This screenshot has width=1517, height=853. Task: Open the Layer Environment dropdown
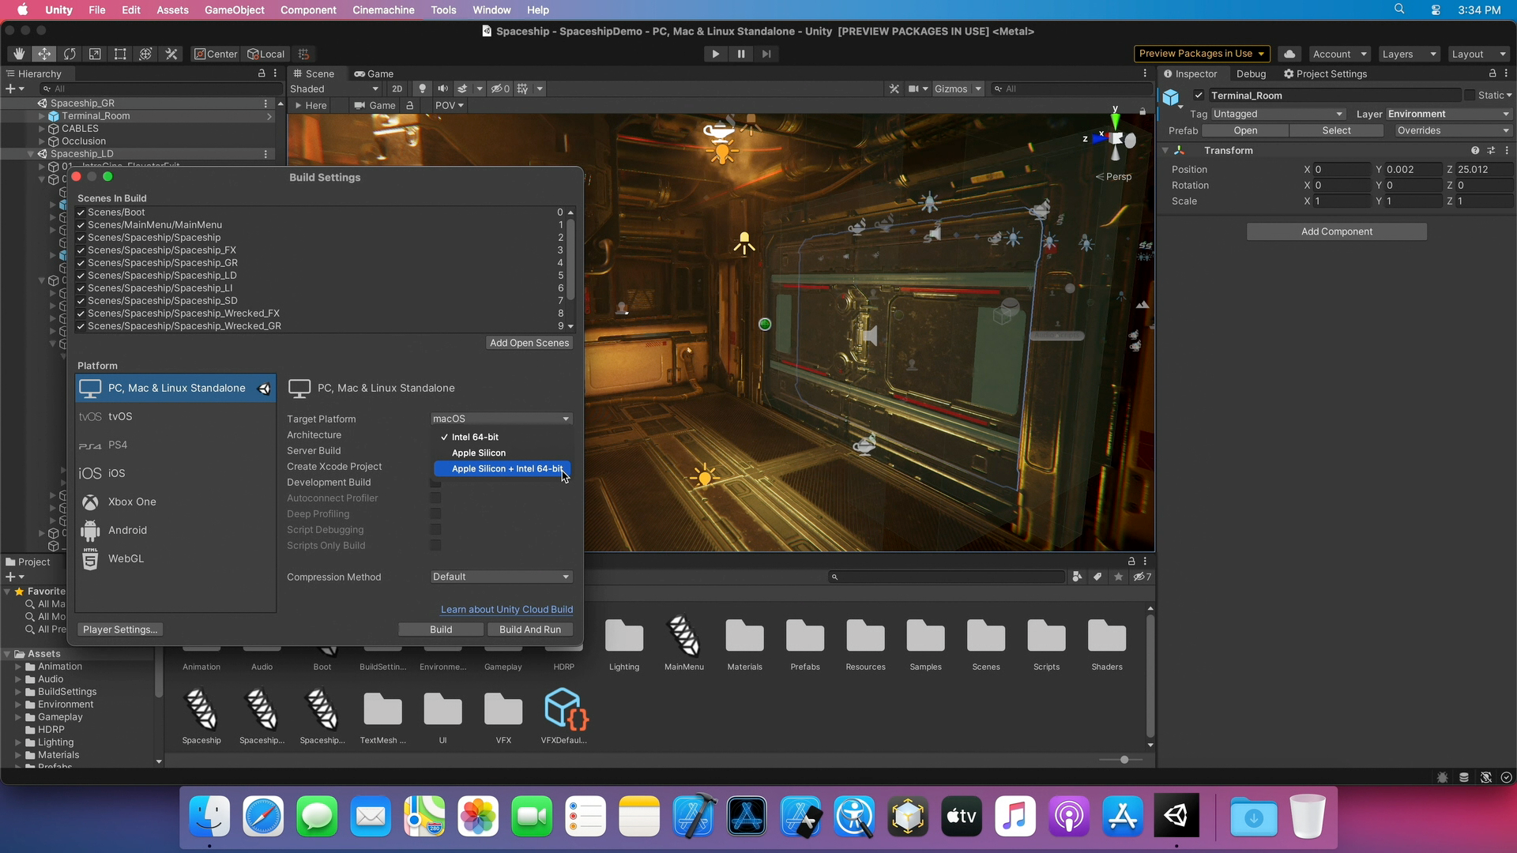click(1449, 114)
